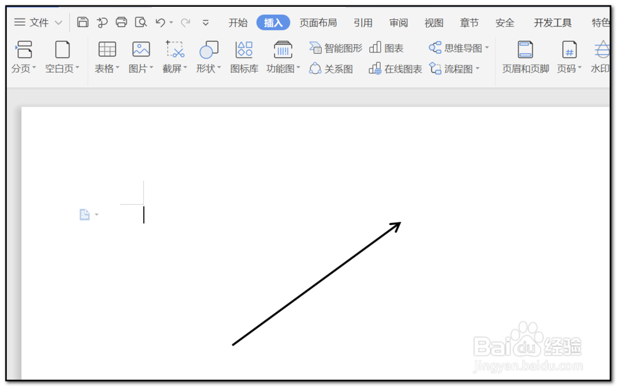
Task: Expand the paragraph layout icon's dropdown arrow
Action: 96,214
